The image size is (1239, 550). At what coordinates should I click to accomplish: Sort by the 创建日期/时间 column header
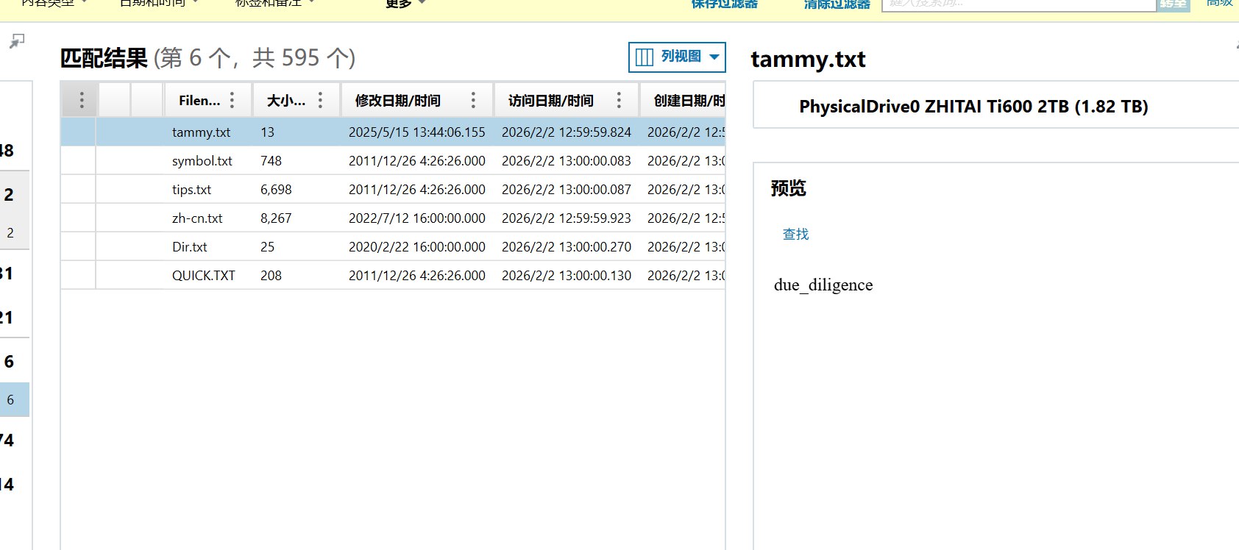point(688,101)
